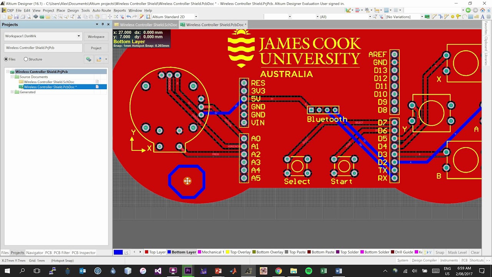Click the green Back navigation arrow

point(468,10)
